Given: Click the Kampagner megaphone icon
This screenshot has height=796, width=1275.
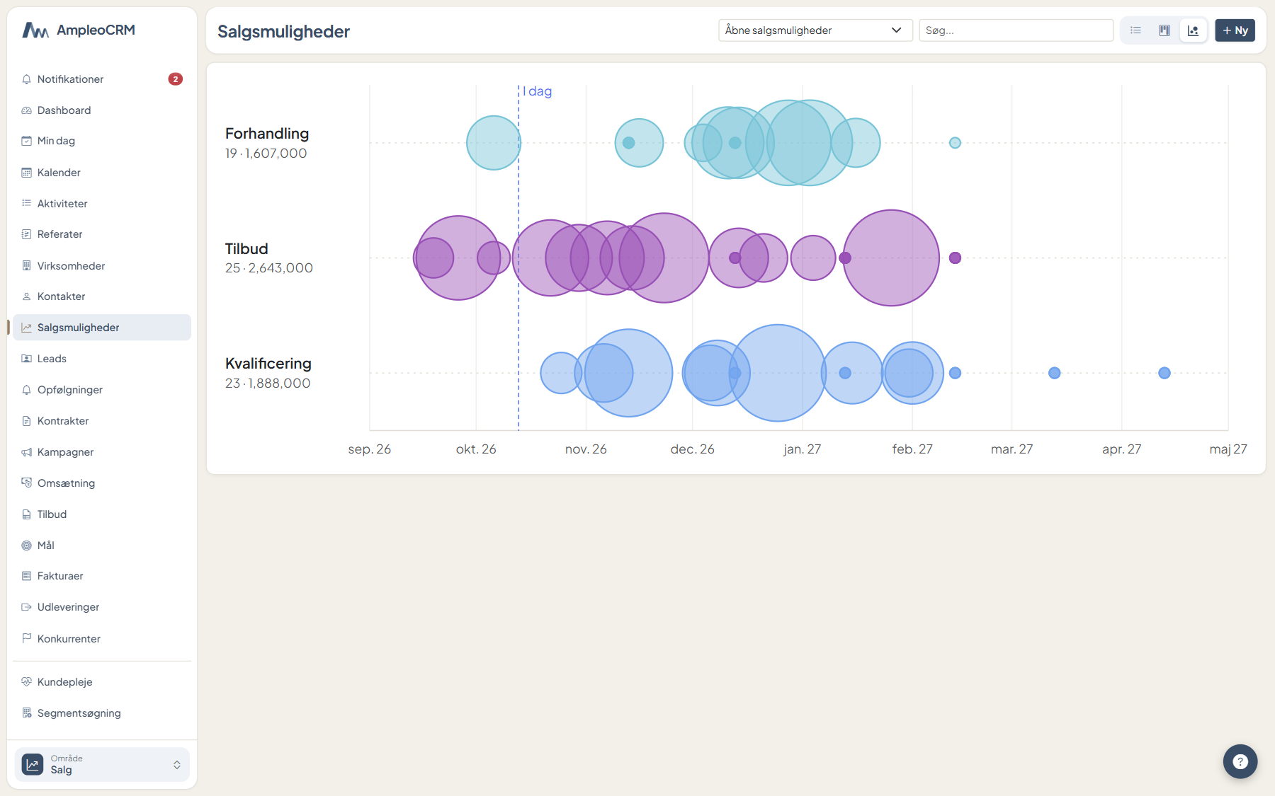Looking at the screenshot, I should click(27, 452).
